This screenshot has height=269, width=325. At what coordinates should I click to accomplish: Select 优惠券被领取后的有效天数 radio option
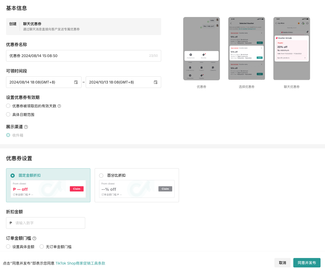[8, 106]
